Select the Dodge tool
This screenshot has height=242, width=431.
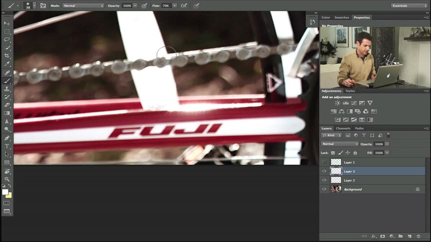click(7, 129)
